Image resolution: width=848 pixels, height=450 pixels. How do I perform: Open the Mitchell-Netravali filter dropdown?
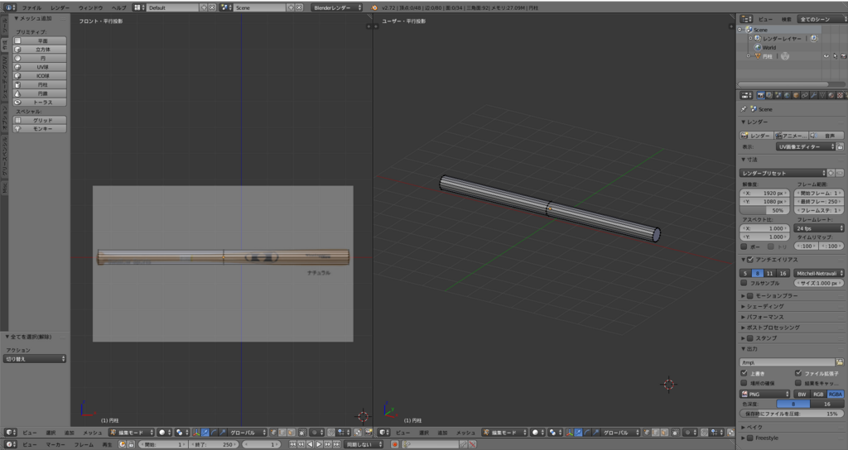(x=819, y=273)
